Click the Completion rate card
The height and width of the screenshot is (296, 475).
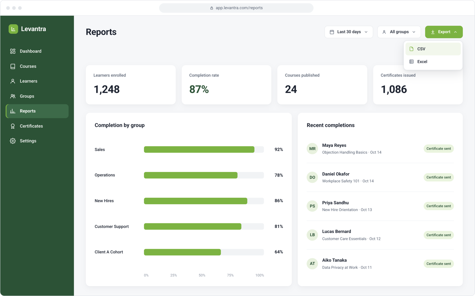(x=227, y=85)
